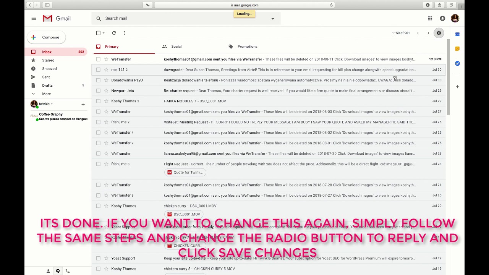Screen dimensions: 489x275
Task: Toggle the select all messages checkbox
Action: pos(98,33)
